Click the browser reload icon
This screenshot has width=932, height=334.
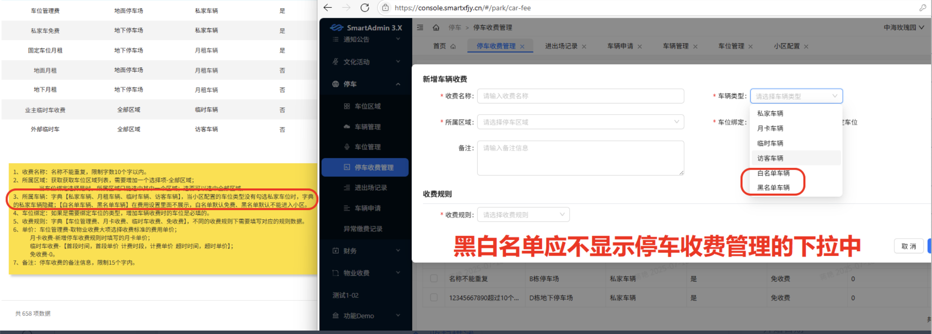(365, 8)
